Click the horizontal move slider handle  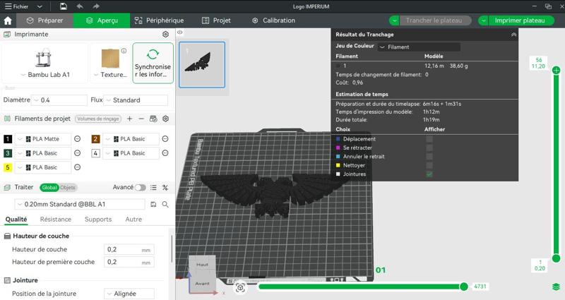point(464,287)
